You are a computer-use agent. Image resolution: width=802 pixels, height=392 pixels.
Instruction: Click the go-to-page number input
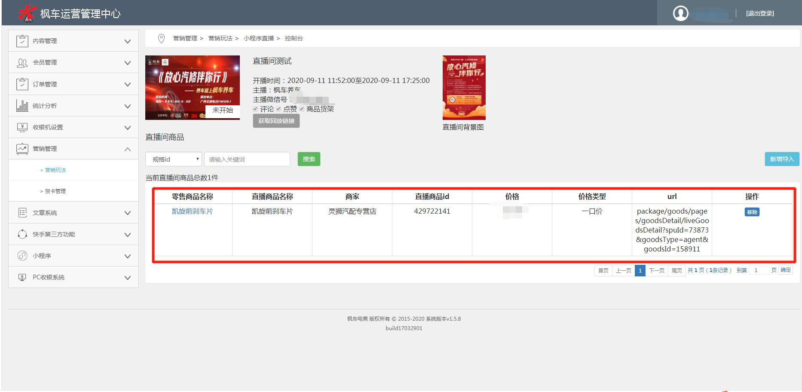759,270
